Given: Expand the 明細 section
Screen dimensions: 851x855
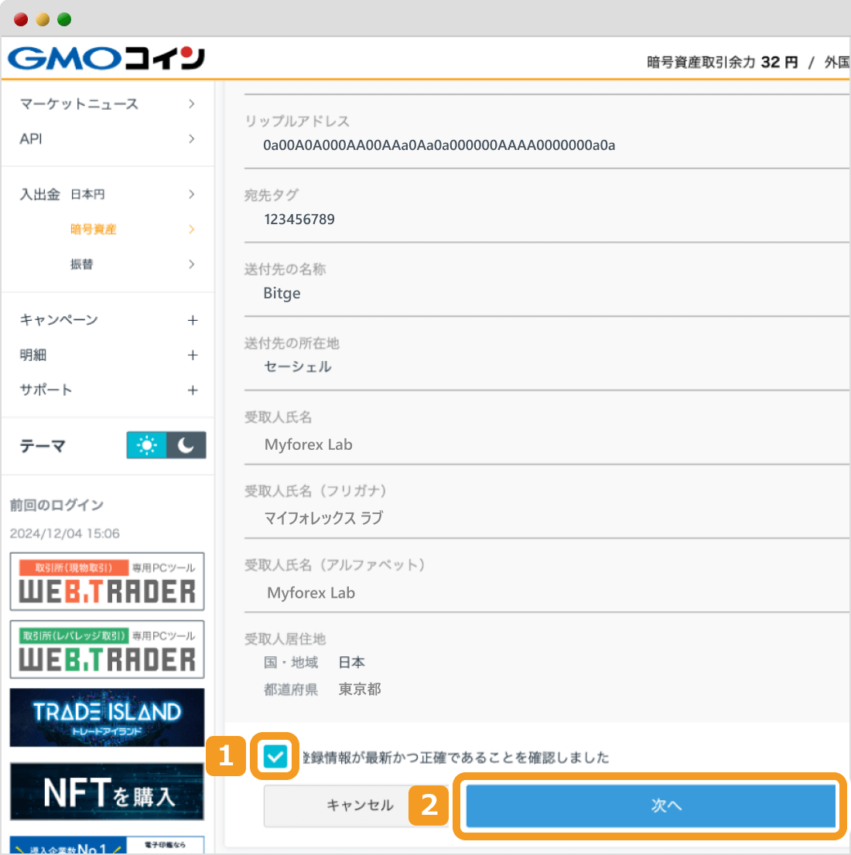Looking at the screenshot, I should pyautogui.click(x=192, y=355).
